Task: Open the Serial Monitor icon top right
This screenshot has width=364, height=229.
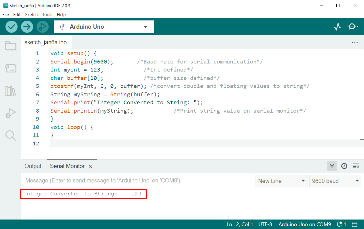Action: [352, 26]
